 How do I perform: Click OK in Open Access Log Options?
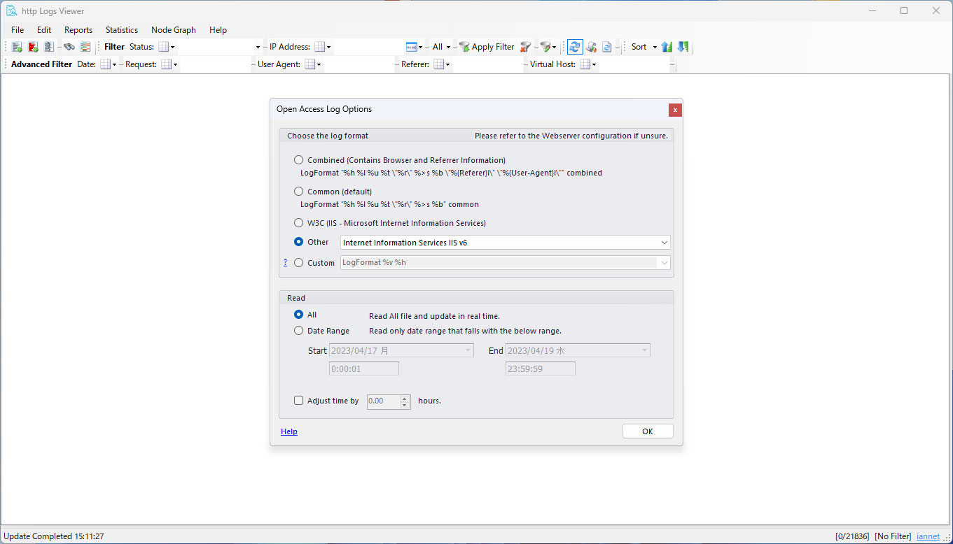click(x=647, y=431)
